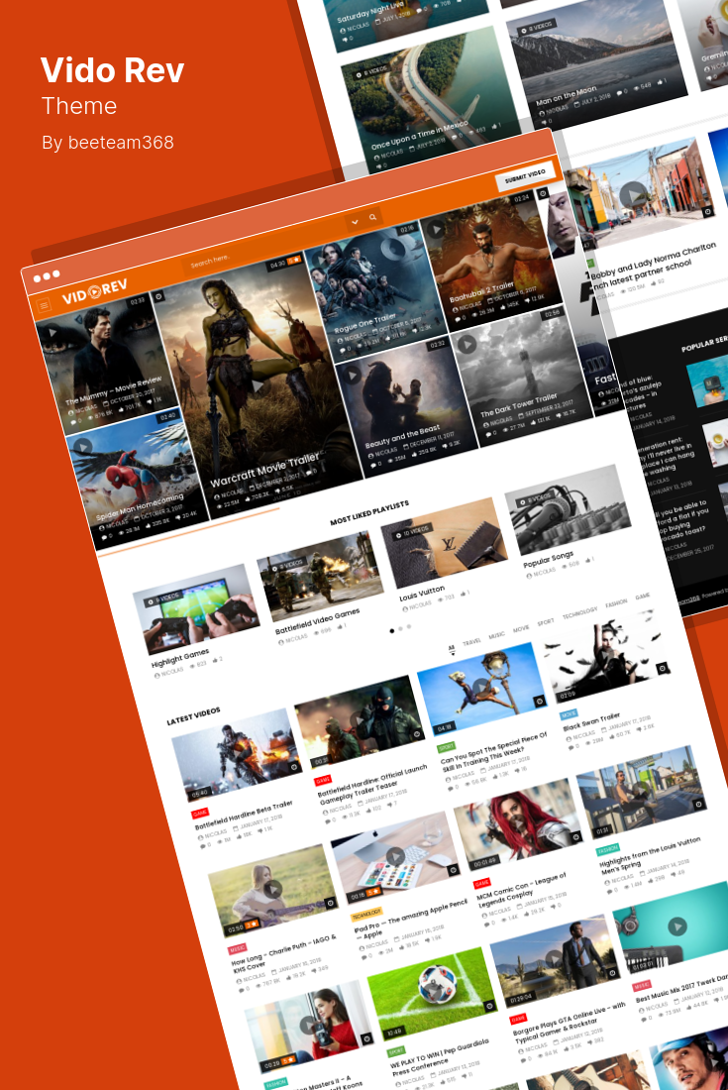Play the Warcraft Movie Trailer center button
Screen dimensions: 728x1090
[258, 385]
